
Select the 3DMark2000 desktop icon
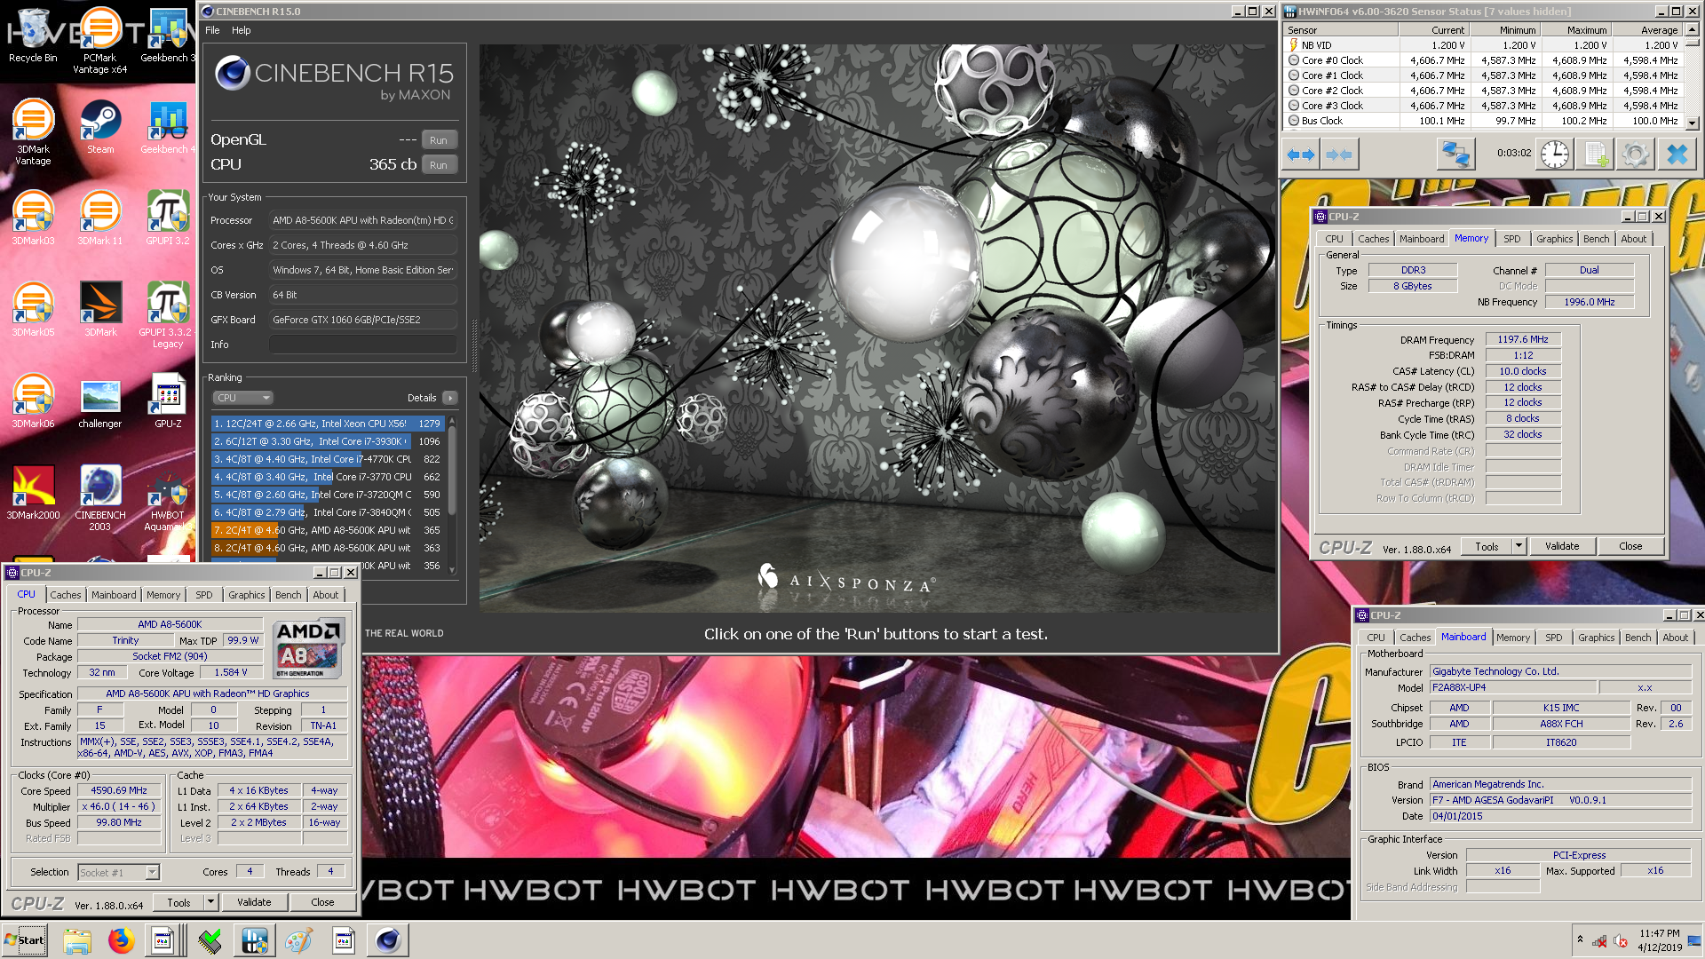pyautogui.click(x=33, y=492)
